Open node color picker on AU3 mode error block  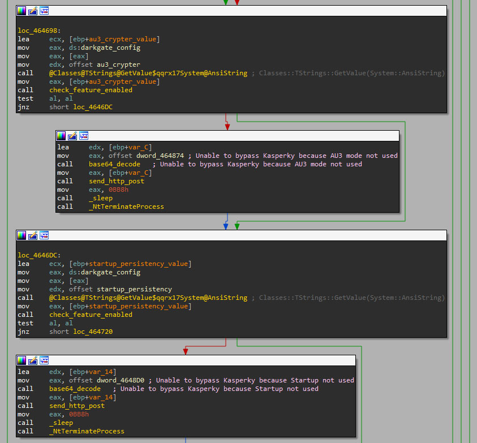(61, 136)
